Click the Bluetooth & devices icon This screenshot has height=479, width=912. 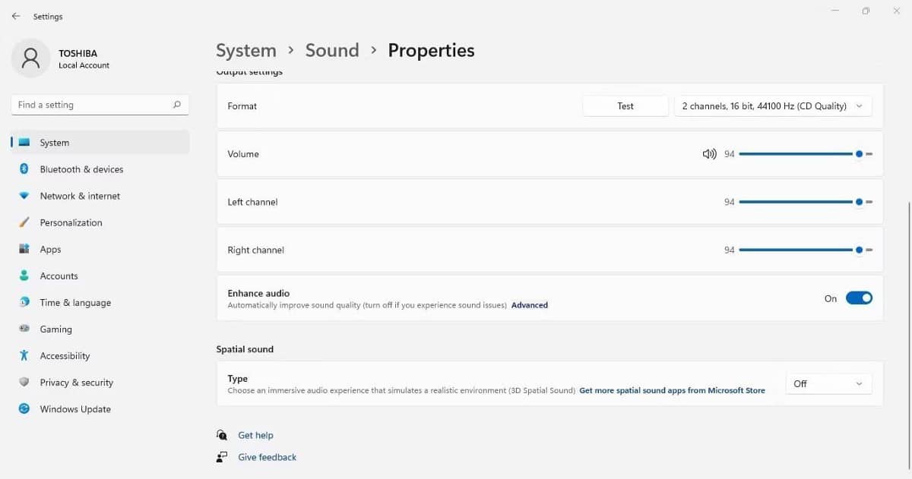pyautogui.click(x=23, y=169)
